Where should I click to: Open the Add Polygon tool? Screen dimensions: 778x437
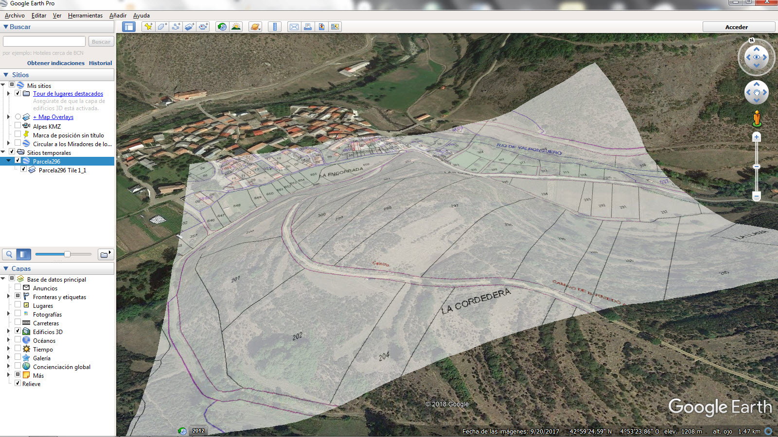tap(162, 27)
